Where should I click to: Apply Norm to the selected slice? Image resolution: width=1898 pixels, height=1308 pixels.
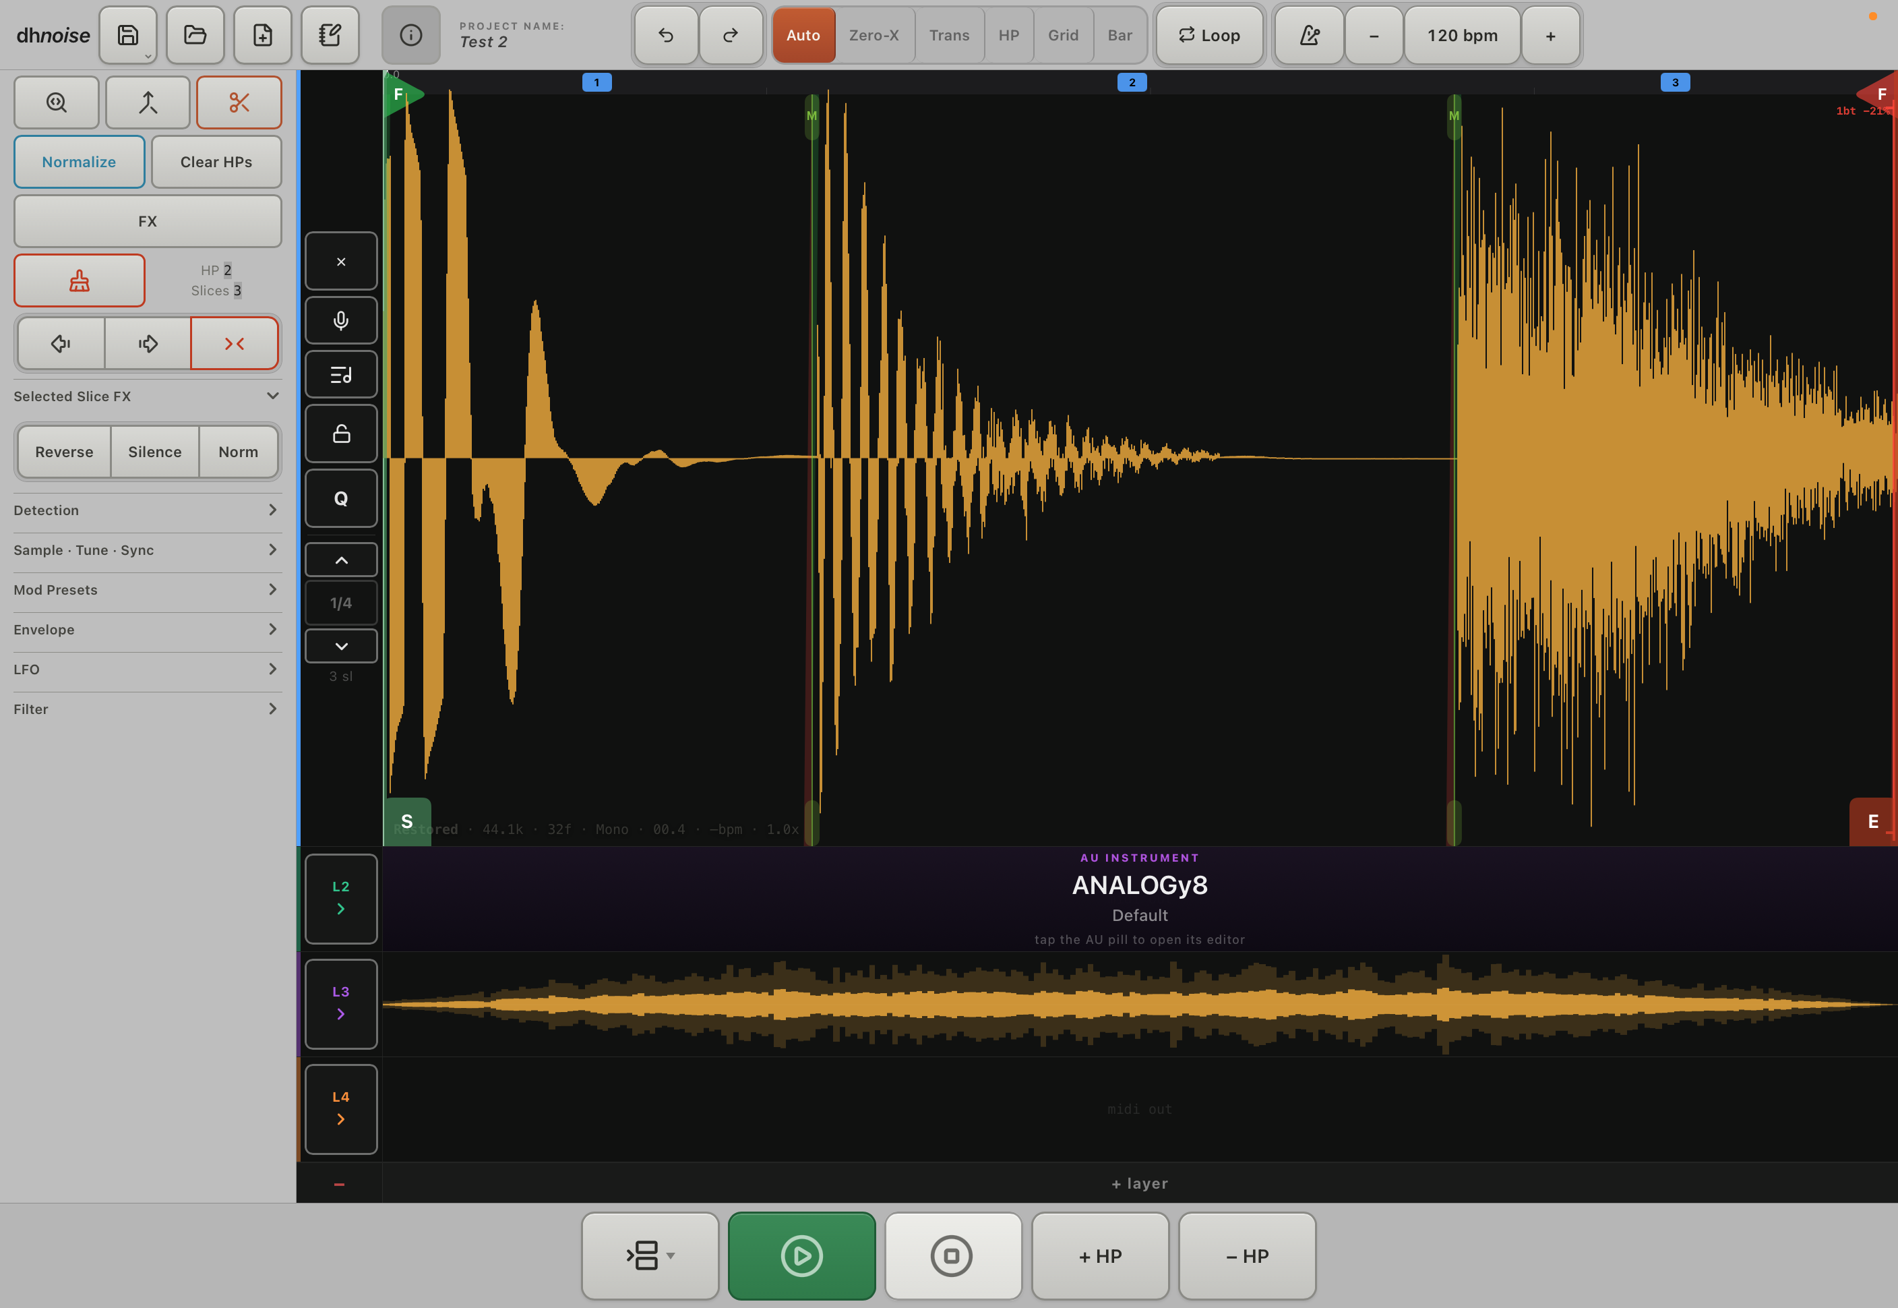[239, 452]
